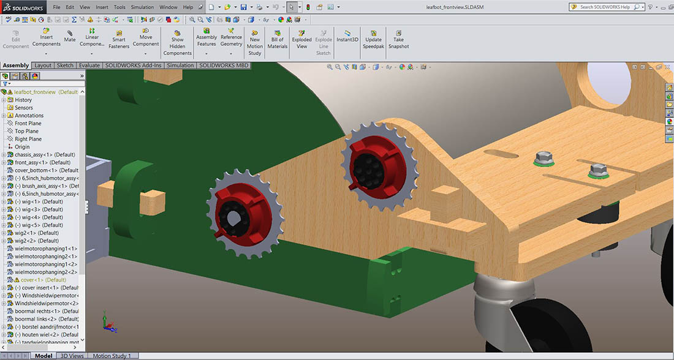Open the DisplayManager tab icon
Screen dimensions: 674x360
pyautogui.click(x=35, y=76)
